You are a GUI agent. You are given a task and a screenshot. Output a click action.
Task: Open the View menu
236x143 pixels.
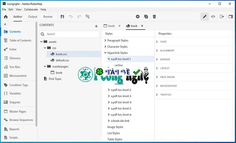pyautogui.click(x=19, y=10)
